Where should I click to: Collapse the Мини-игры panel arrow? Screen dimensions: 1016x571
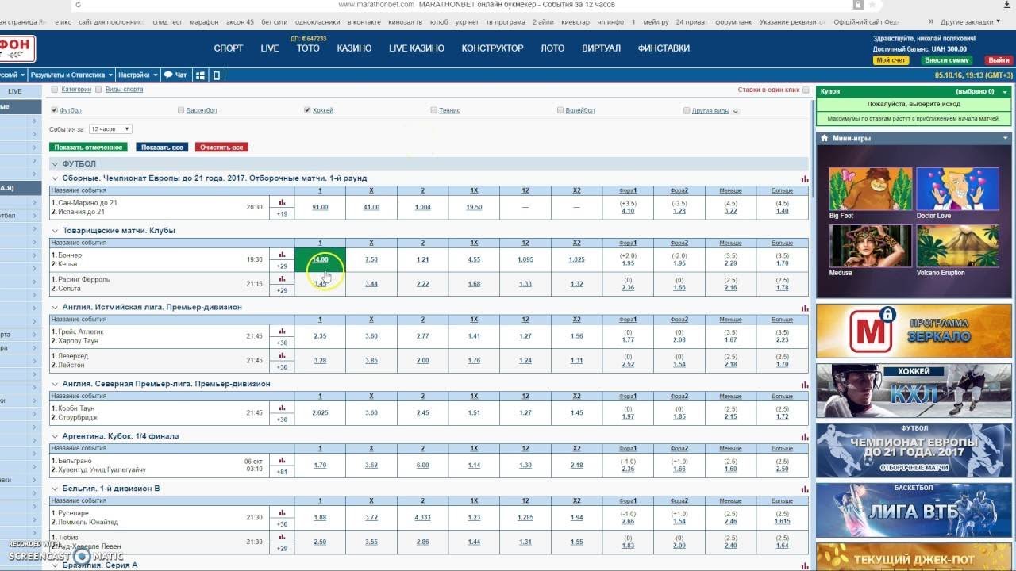point(1004,138)
